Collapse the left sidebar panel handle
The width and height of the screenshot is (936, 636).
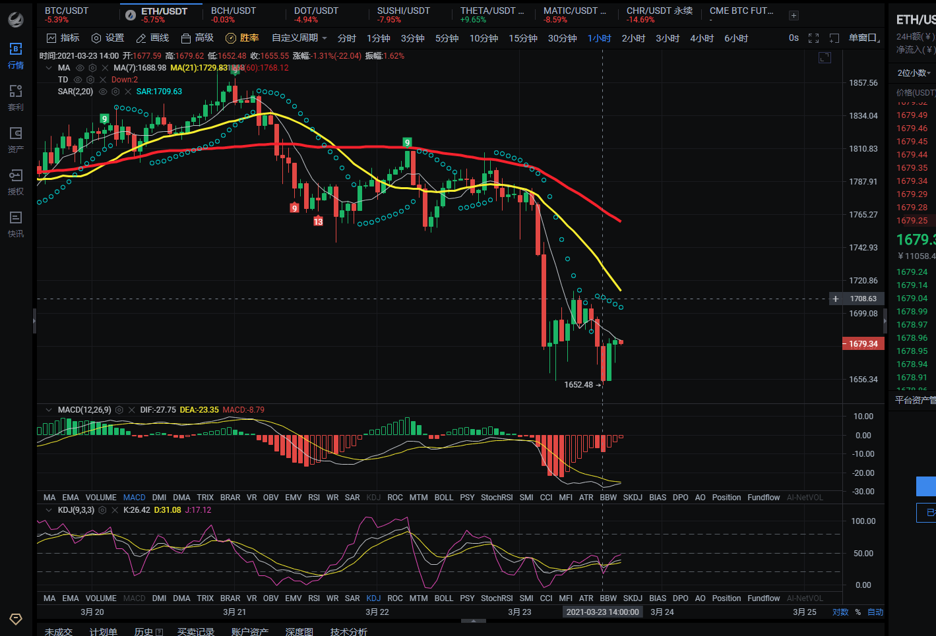tap(34, 322)
